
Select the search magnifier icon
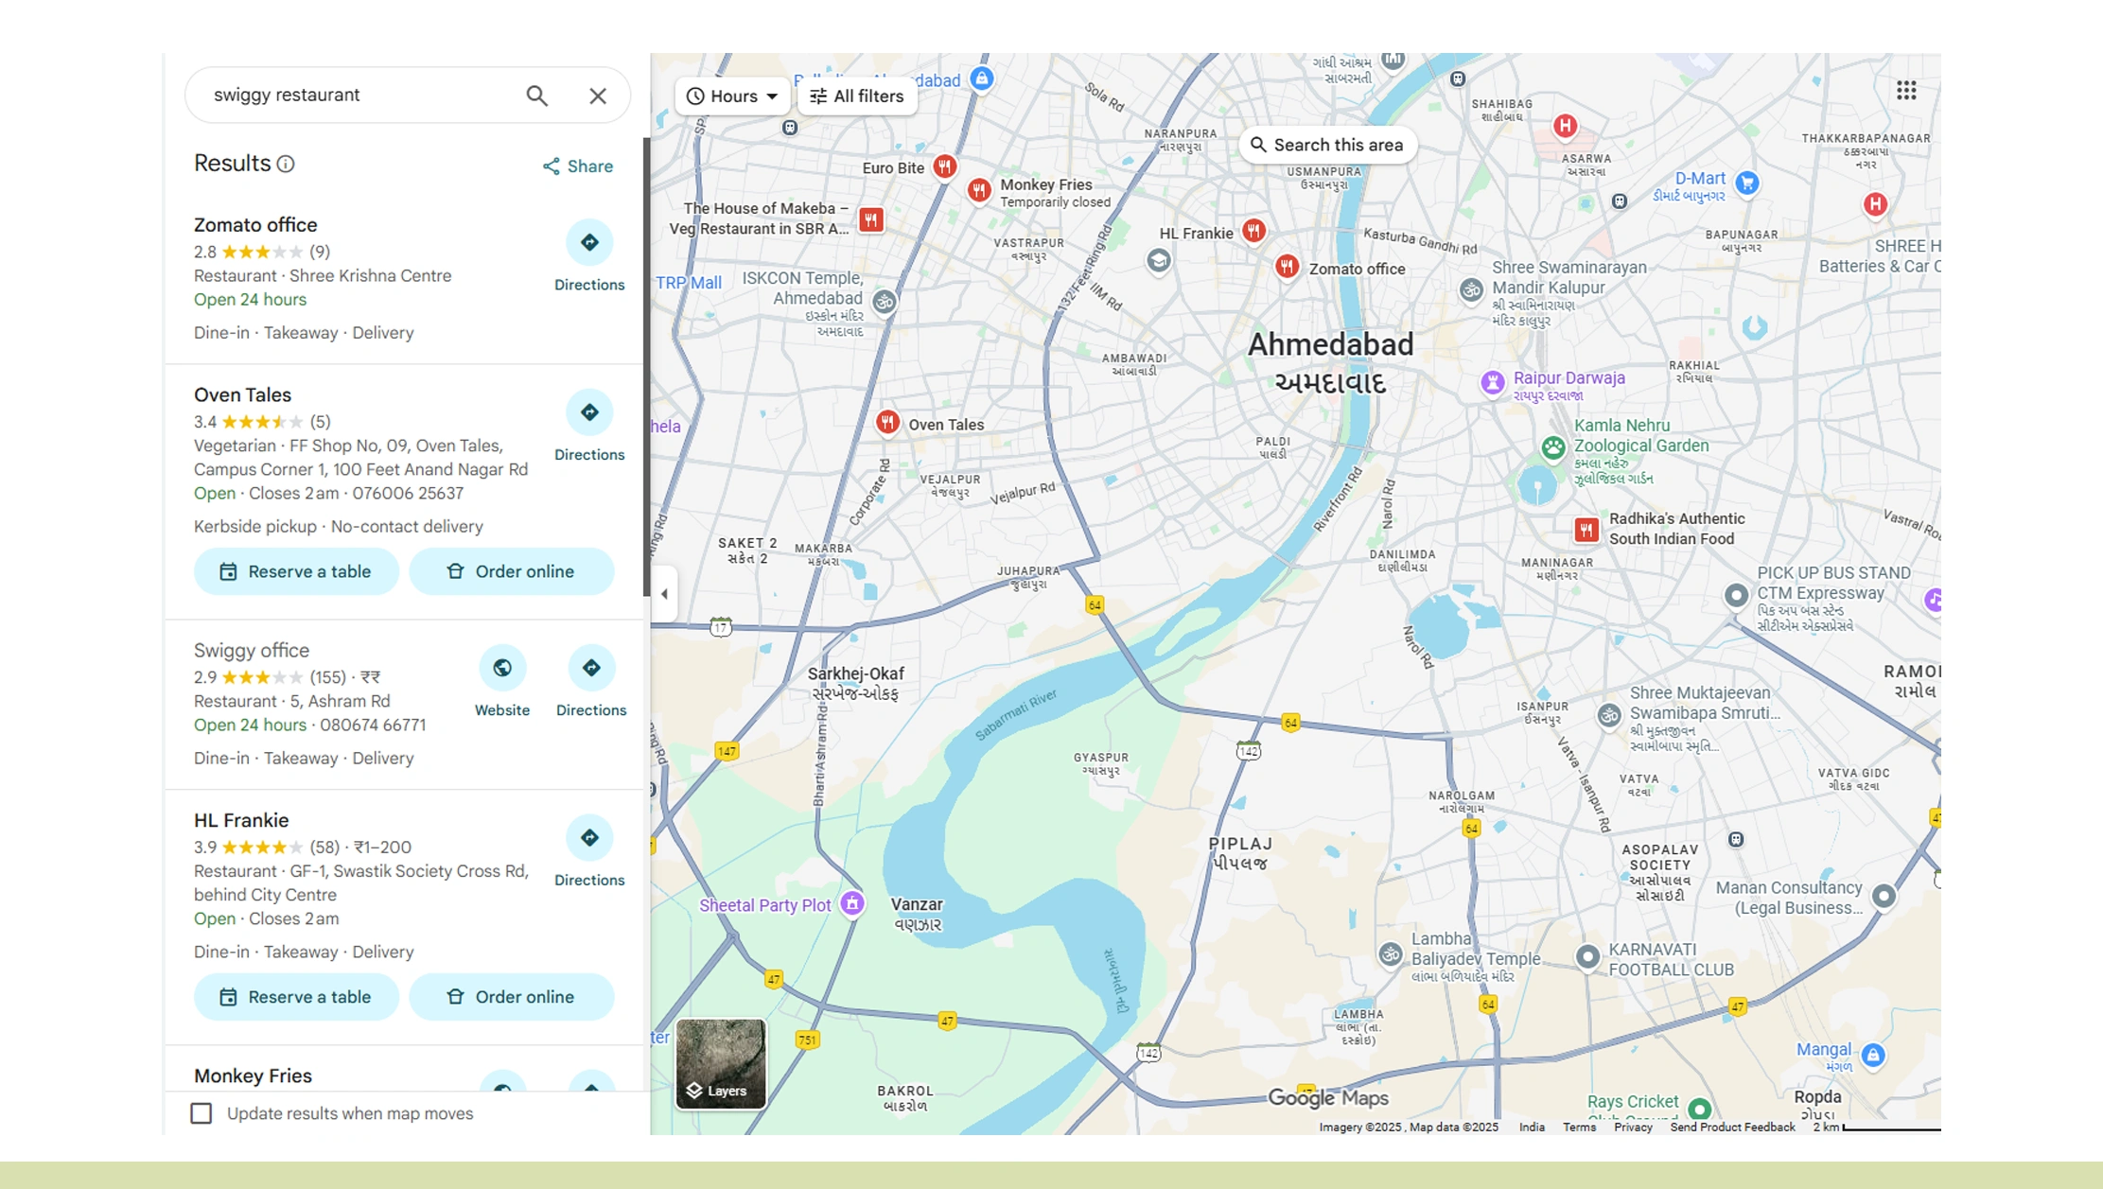pos(536,96)
